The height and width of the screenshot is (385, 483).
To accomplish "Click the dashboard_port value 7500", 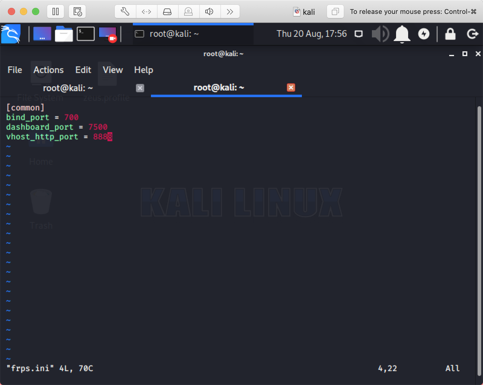I will click(x=98, y=127).
